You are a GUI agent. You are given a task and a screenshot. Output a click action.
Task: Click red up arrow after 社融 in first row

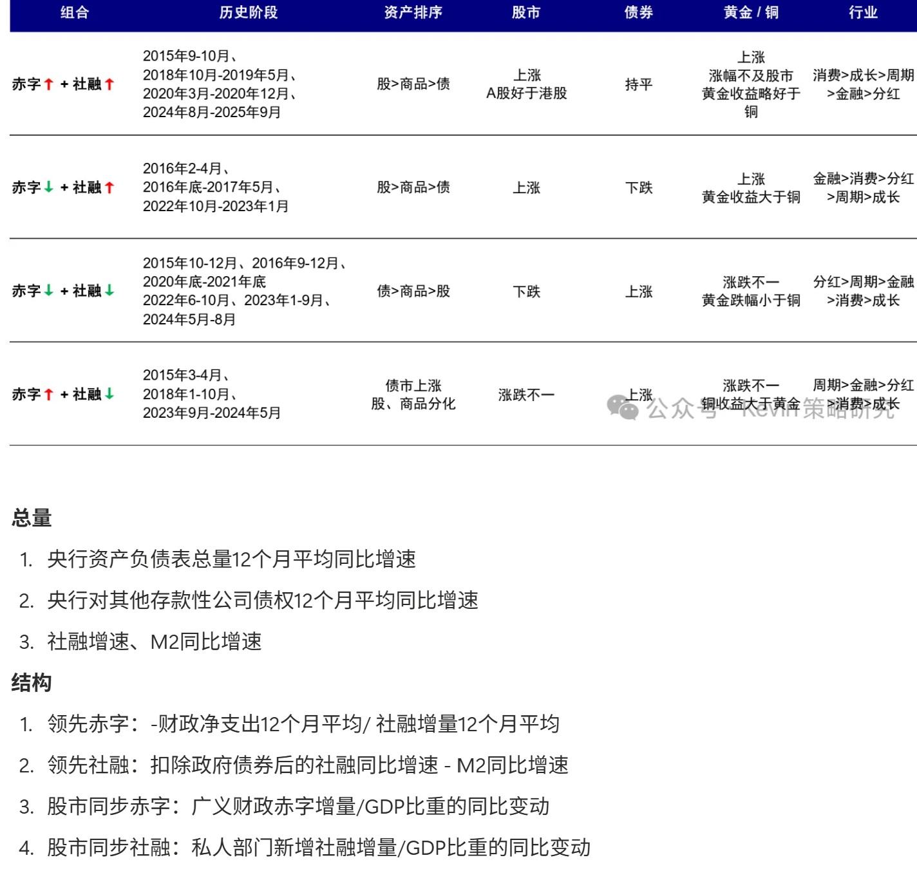click(x=109, y=84)
